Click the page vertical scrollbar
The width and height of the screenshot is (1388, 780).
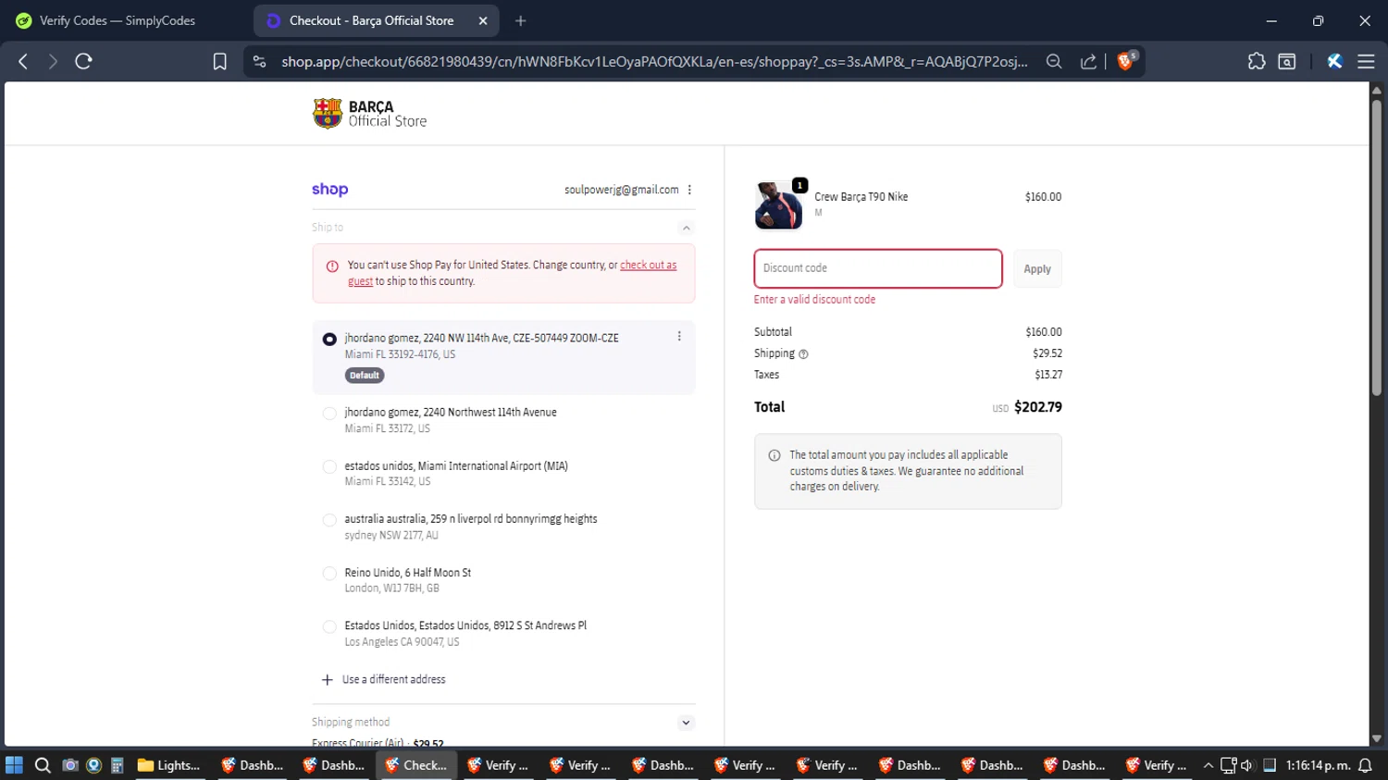coord(1376,250)
